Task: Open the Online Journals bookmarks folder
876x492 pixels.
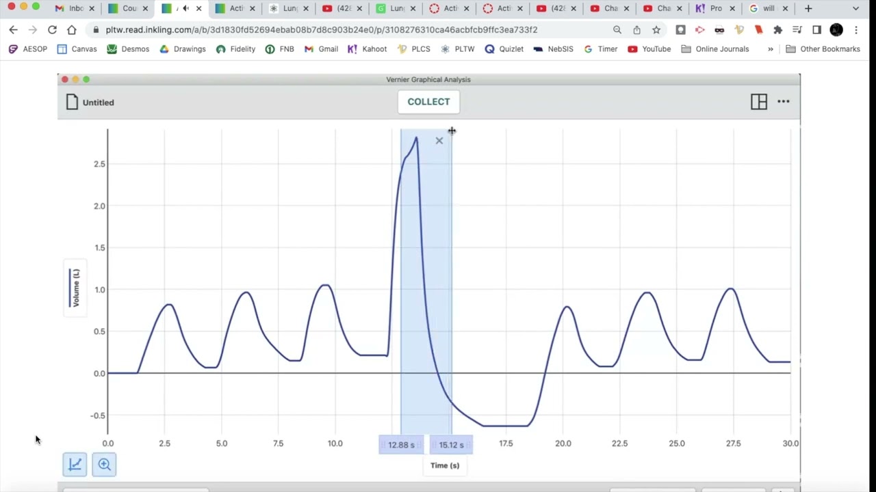Action: 715,49
